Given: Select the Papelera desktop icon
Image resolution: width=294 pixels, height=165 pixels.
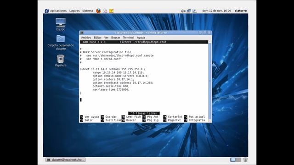Looking at the screenshot, I should pos(61,60).
